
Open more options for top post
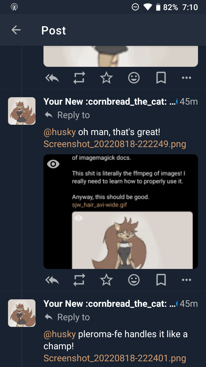tap(187, 78)
